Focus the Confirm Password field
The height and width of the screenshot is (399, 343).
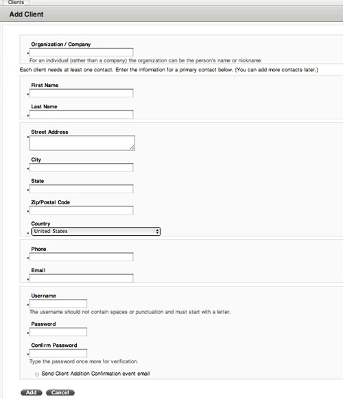click(x=58, y=353)
